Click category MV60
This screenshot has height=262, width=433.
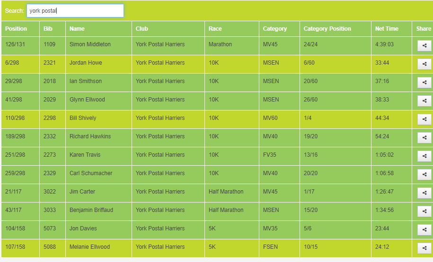point(270,118)
